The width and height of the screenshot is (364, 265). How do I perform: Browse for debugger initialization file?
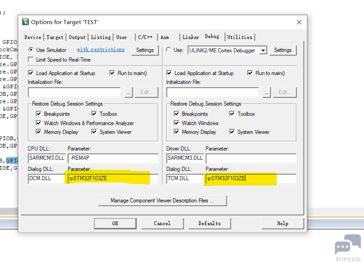(267, 93)
